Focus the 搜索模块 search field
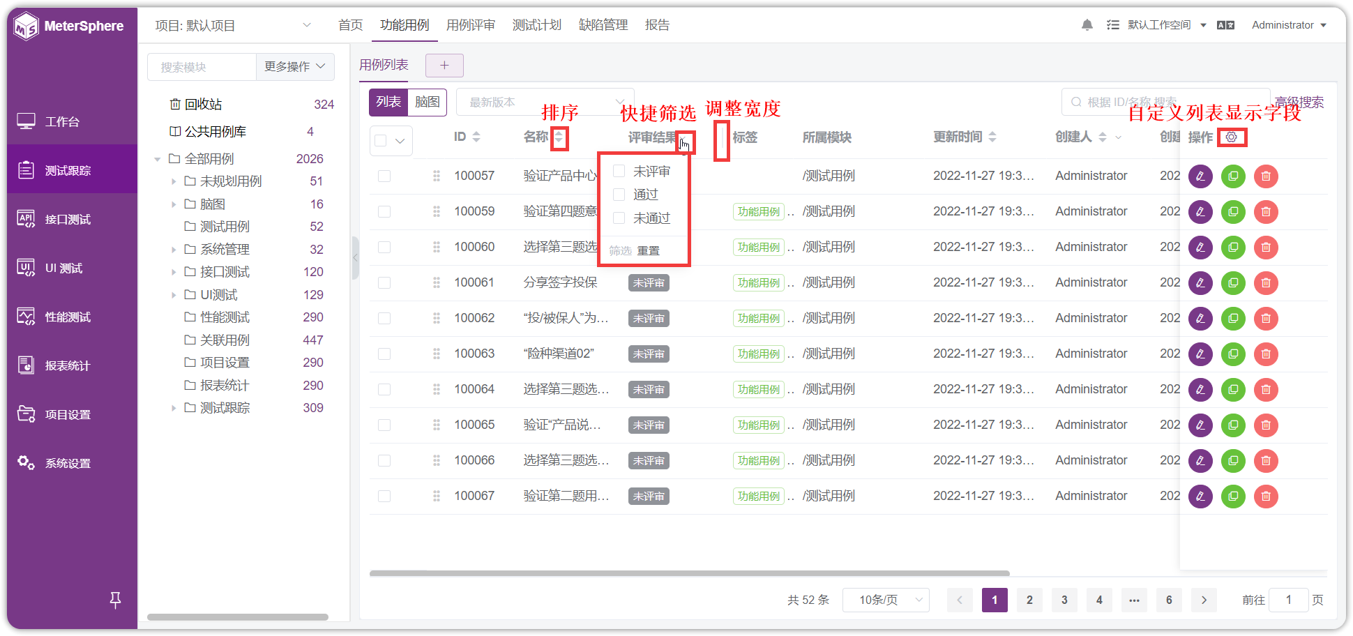This screenshot has width=1353, height=636. 202,67
